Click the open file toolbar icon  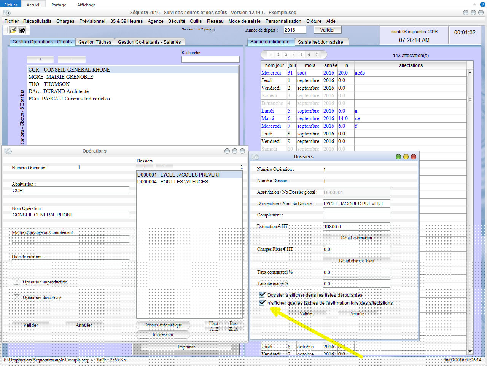click(x=13, y=30)
